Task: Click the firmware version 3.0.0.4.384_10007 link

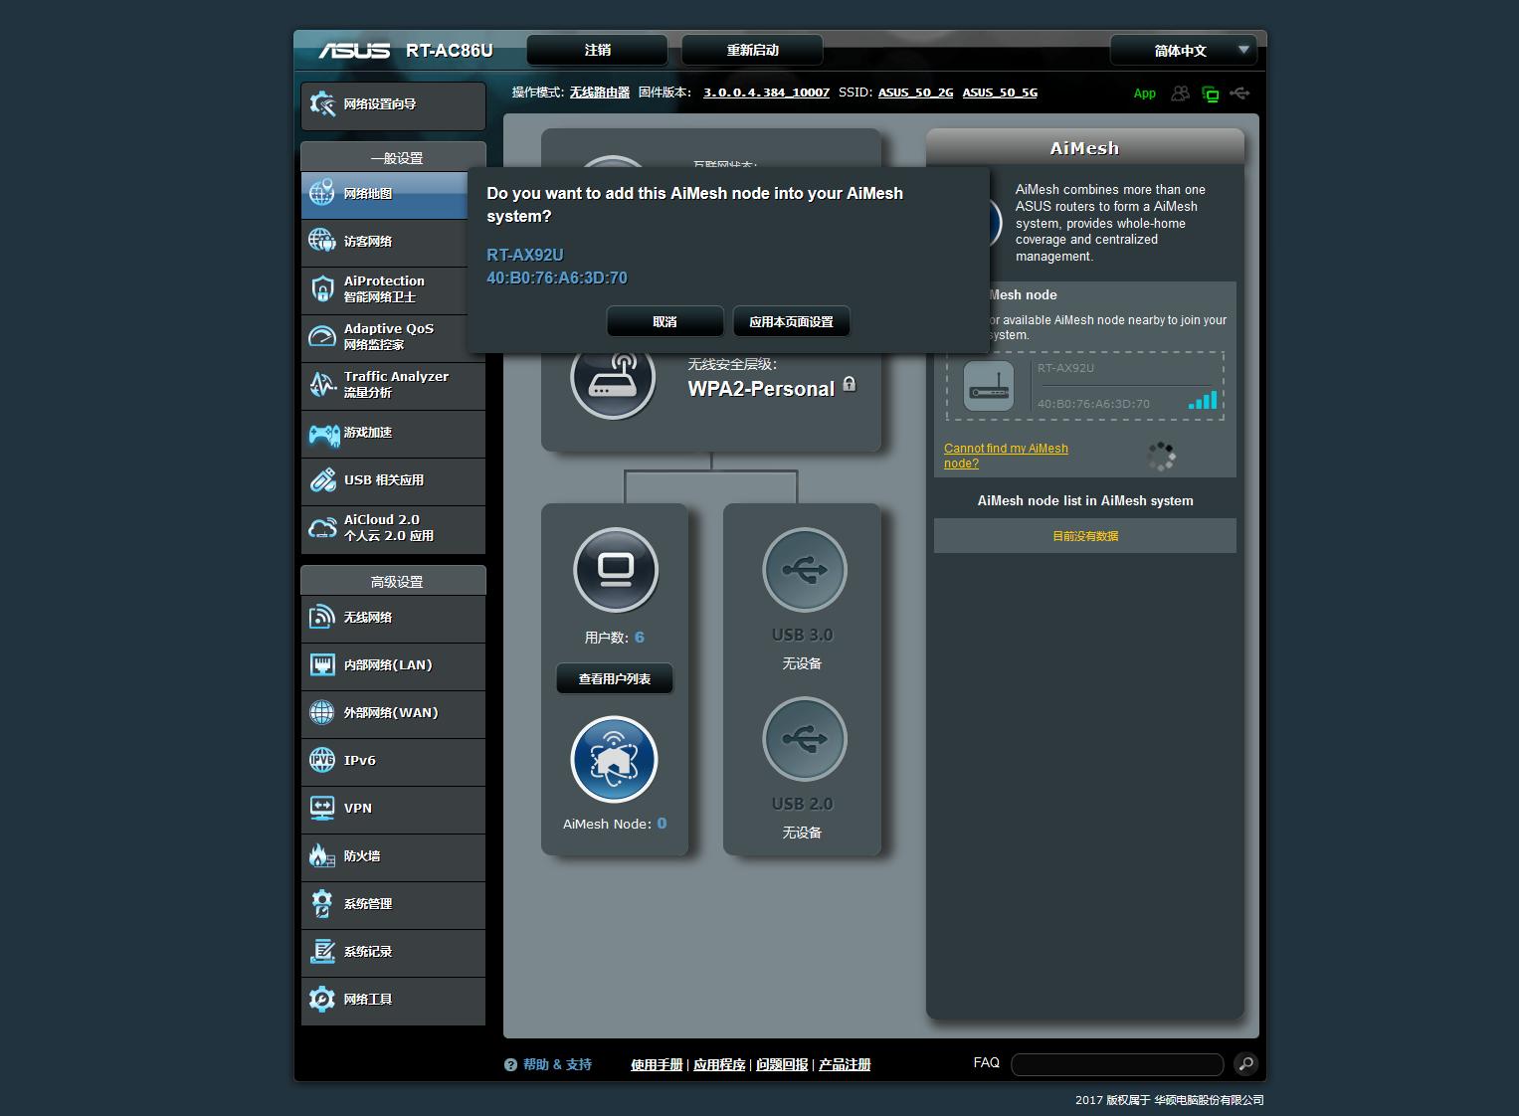Action: [x=766, y=93]
